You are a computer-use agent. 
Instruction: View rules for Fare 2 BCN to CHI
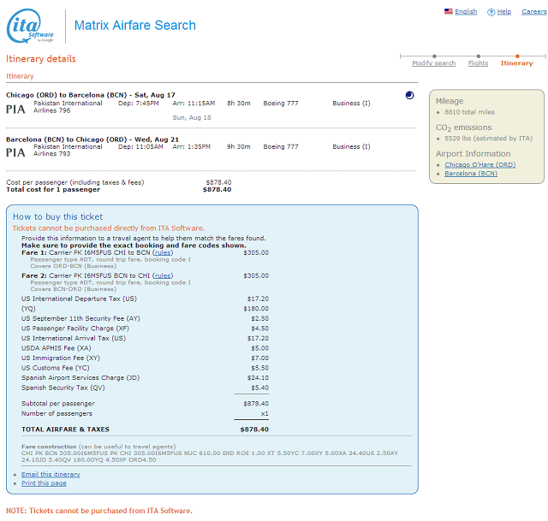click(163, 275)
